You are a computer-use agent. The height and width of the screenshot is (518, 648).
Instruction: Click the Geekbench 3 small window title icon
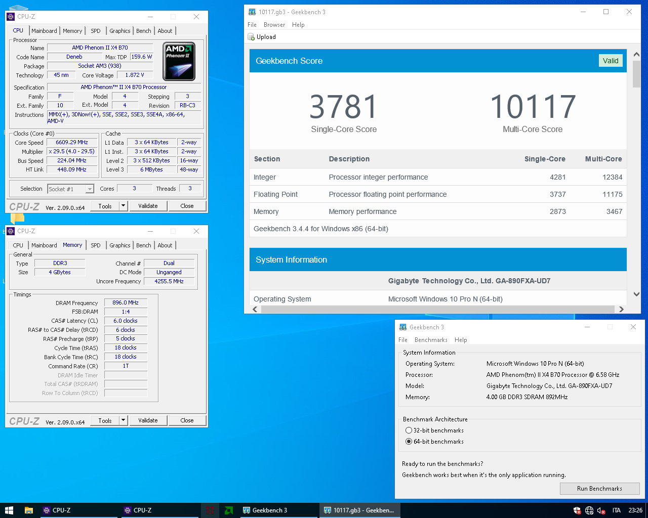(x=403, y=327)
